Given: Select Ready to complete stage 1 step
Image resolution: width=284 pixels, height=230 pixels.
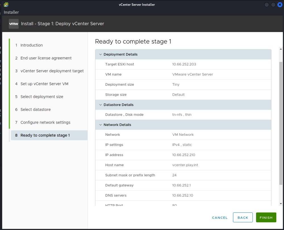Looking at the screenshot, I should coord(45,135).
